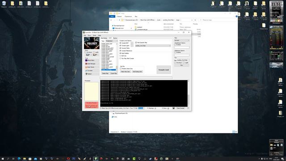Viewport: 286px width, 161px height.
Task: Switch Explorer to details view icon
Action: click(233, 131)
